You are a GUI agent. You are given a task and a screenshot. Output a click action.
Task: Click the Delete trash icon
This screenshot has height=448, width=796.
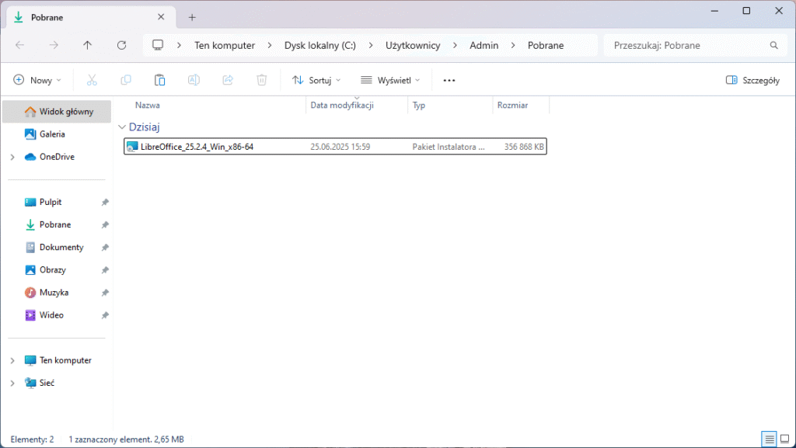point(262,80)
